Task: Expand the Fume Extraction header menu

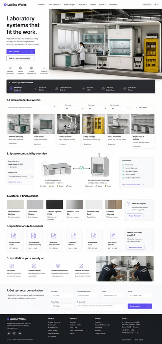Action: point(55,5)
